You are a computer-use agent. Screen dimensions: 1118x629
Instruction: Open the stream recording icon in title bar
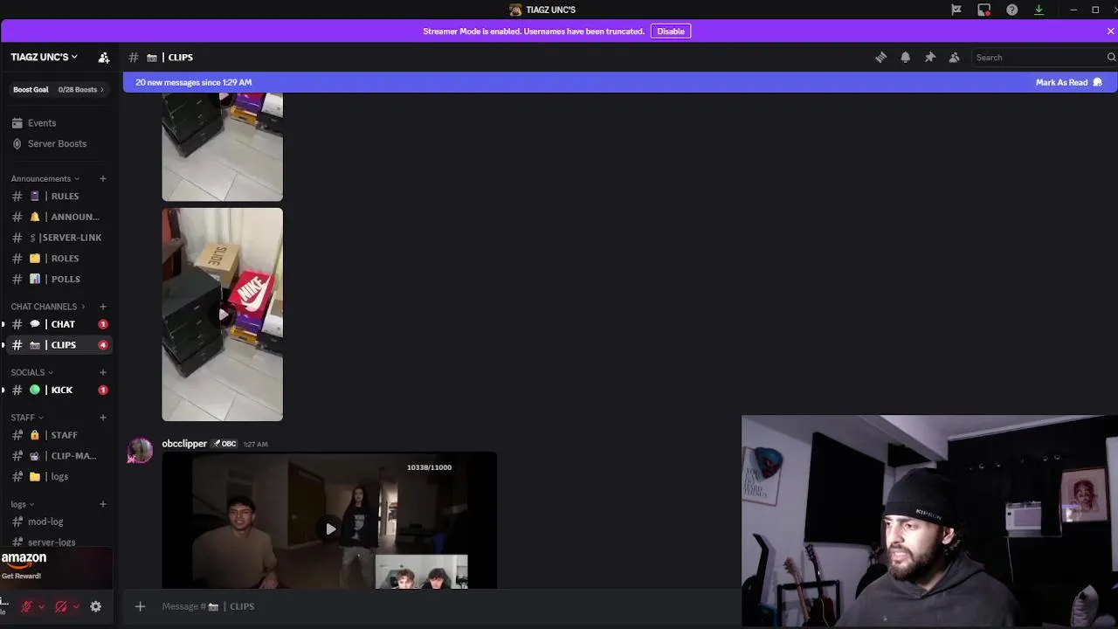984,10
